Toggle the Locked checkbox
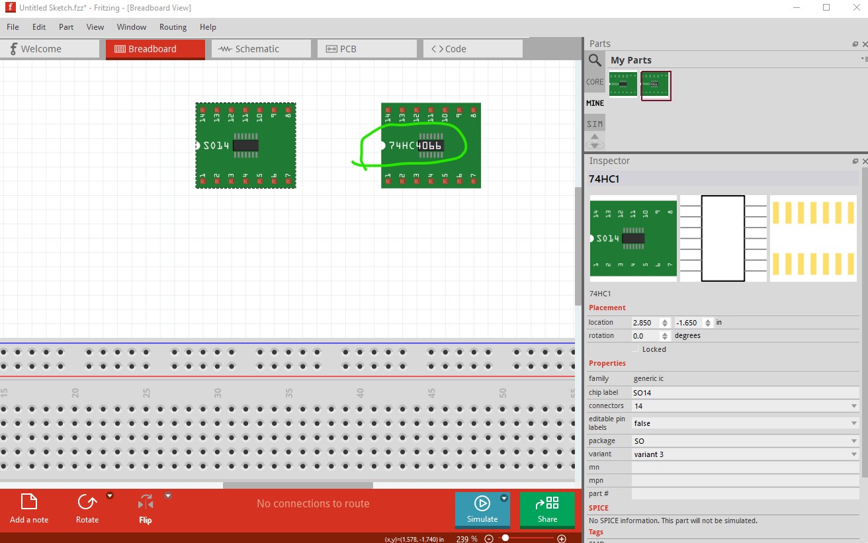Screen dimensions: 868x543 click(636, 349)
